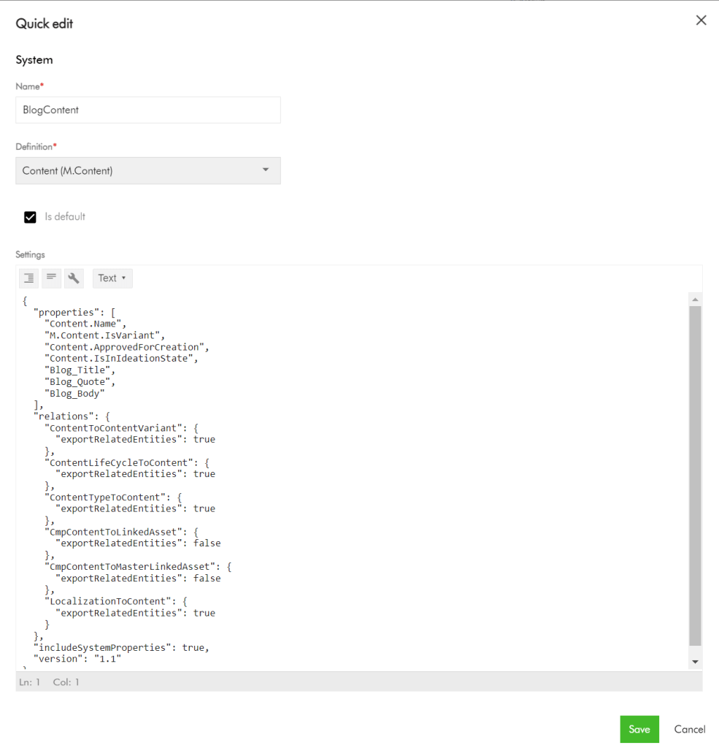This screenshot has width=719, height=748.
Task: Open the Definition dropdown showing Content (M.Content)
Action: [x=148, y=170]
